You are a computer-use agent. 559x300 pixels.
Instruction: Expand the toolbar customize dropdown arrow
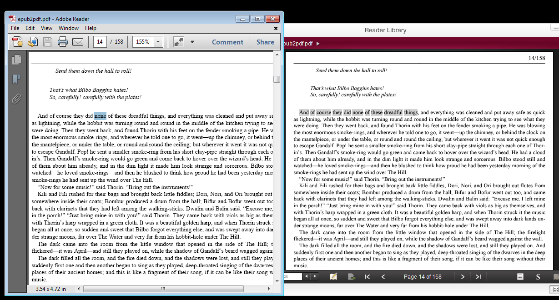[x=192, y=42]
